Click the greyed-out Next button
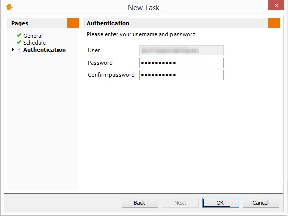288x216 pixels. (180, 203)
